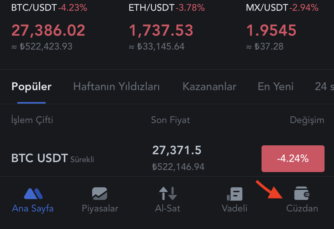Open the BTC USDT Sürekli row
334x229 pixels.
point(167,158)
